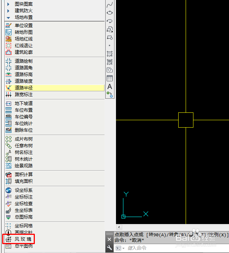Screen dimensions: 229x253
Task: Insert a table from toolbar
Action: click(x=110, y=78)
